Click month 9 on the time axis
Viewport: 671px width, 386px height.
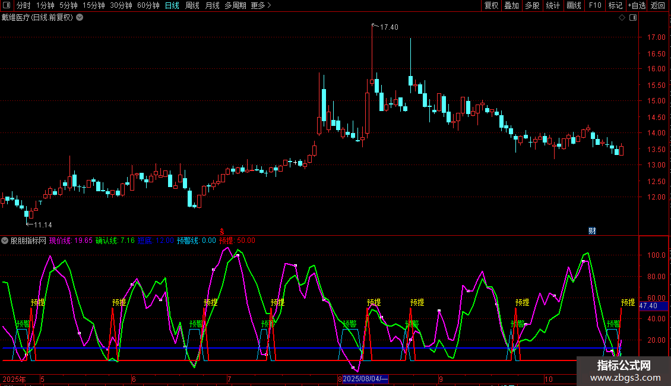tap(441, 379)
